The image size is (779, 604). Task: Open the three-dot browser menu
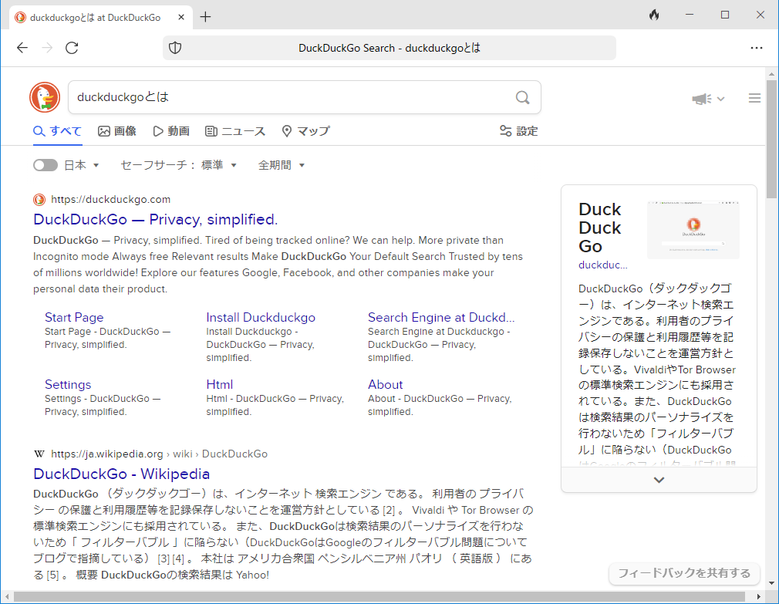[x=756, y=48]
